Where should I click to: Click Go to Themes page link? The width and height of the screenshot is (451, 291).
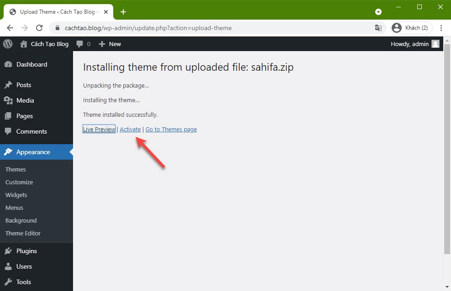(x=171, y=129)
